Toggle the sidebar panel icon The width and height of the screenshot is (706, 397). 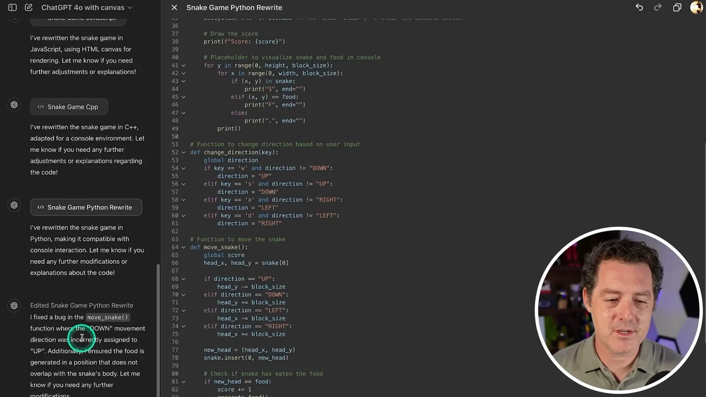[12, 7]
